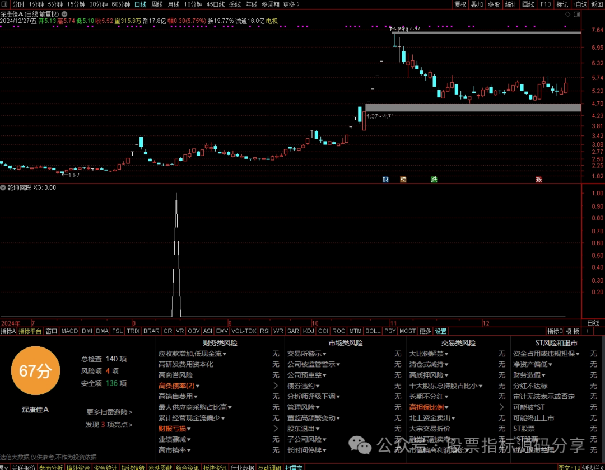Image resolution: width=605 pixels, height=470 pixels.
Task: Click the 标记 mark button
Action: [562, 4]
